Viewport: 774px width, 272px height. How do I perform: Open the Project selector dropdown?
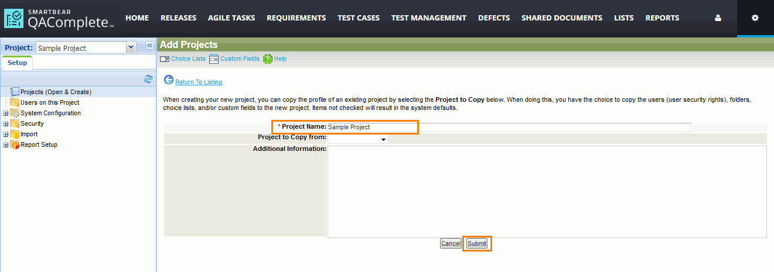[131, 48]
